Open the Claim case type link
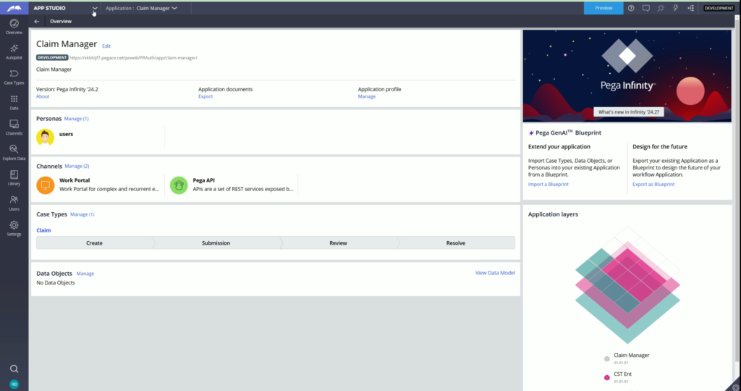The image size is (741, 391). [x=43, y=230]
